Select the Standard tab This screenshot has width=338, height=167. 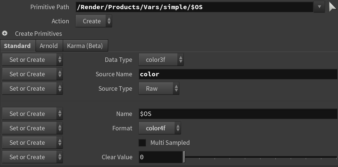[x=17, y=46]
